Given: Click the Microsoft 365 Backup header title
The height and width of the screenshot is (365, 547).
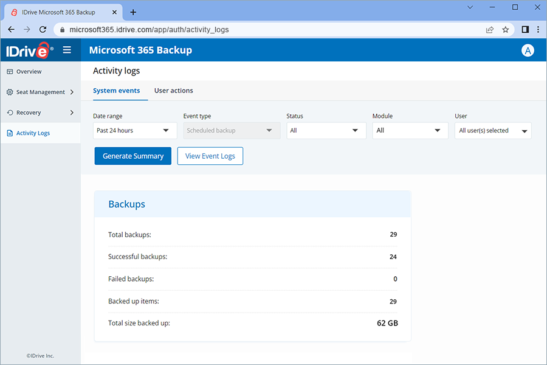Looking at the screenshot, I should (140, 50).
